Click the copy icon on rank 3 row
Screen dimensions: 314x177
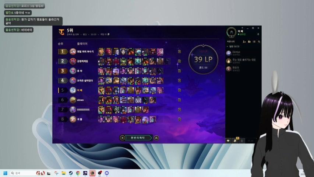(179, 71)
